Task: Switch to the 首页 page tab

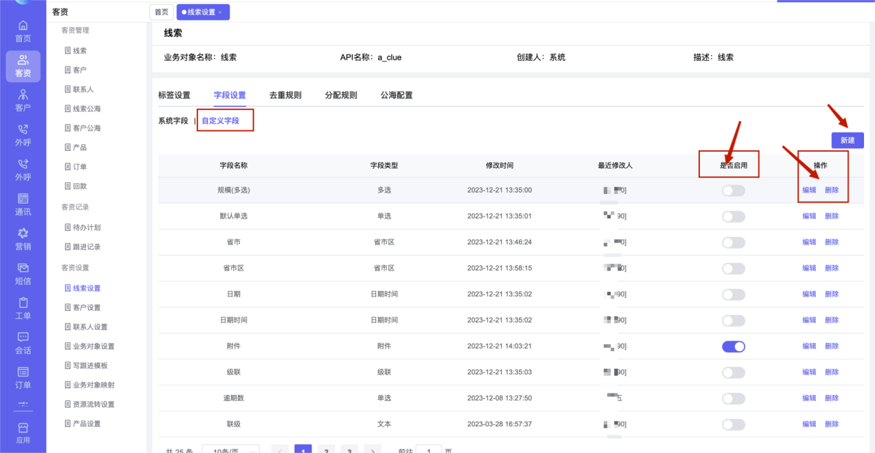Action: click(x=161, y=12)
